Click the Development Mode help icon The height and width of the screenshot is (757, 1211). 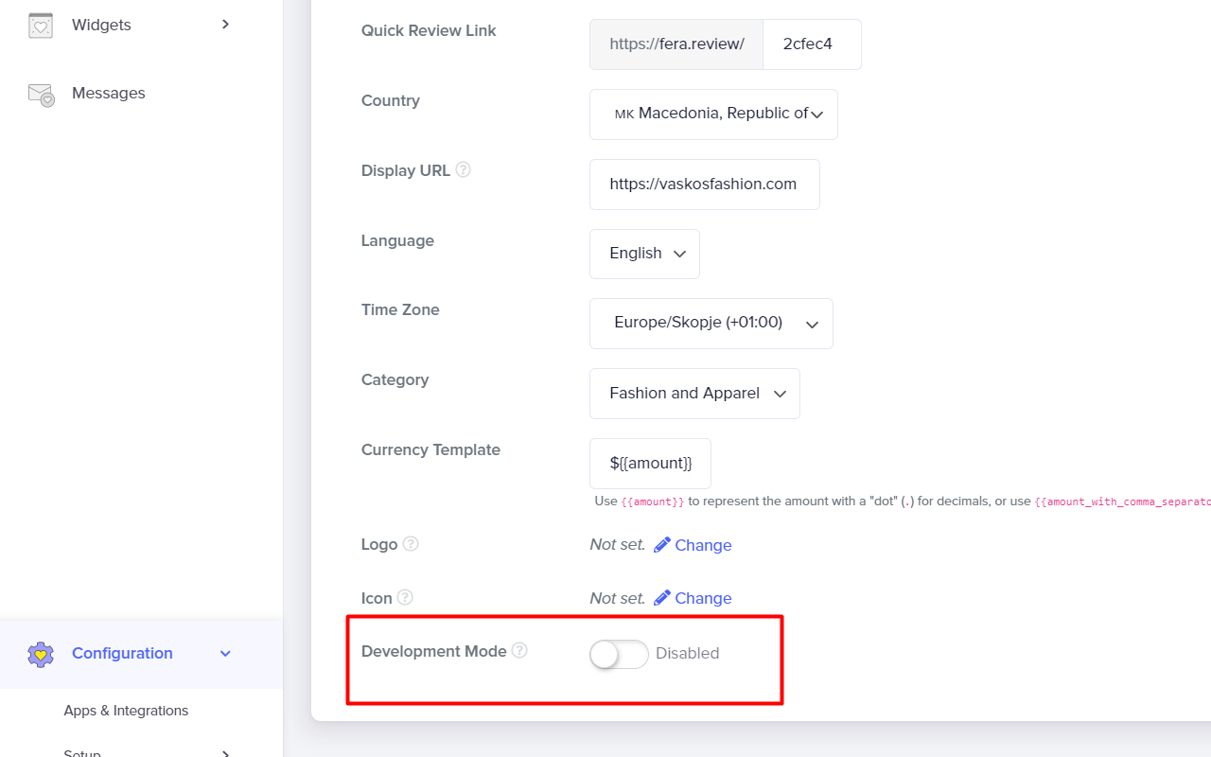519,651
